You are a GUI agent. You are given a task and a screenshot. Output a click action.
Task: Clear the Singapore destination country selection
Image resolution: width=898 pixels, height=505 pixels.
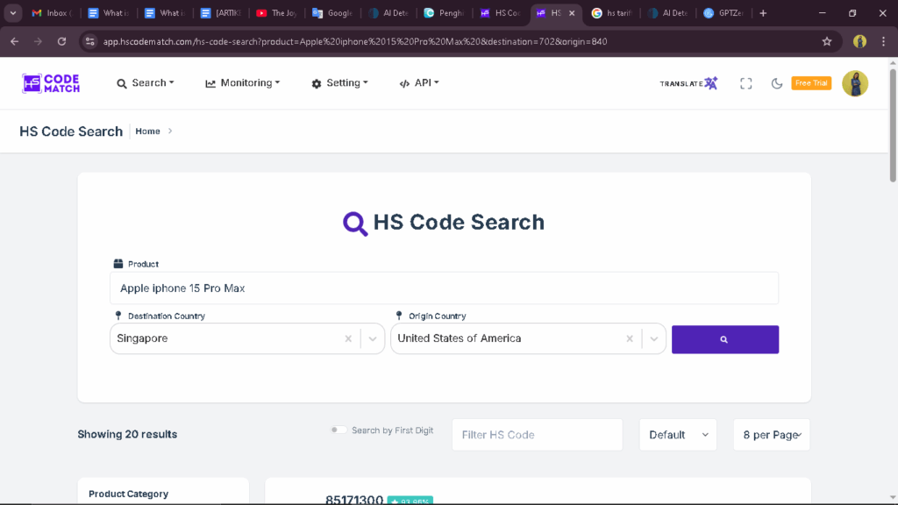click(348, 338)
